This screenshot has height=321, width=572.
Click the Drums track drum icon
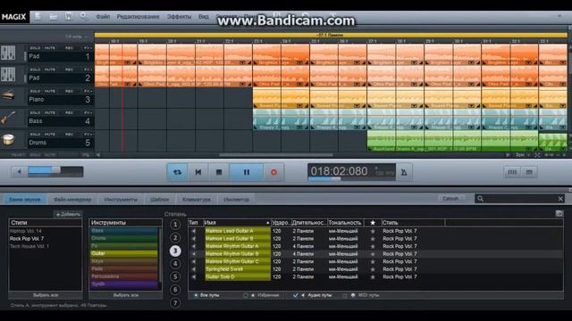tap(8, 139)
